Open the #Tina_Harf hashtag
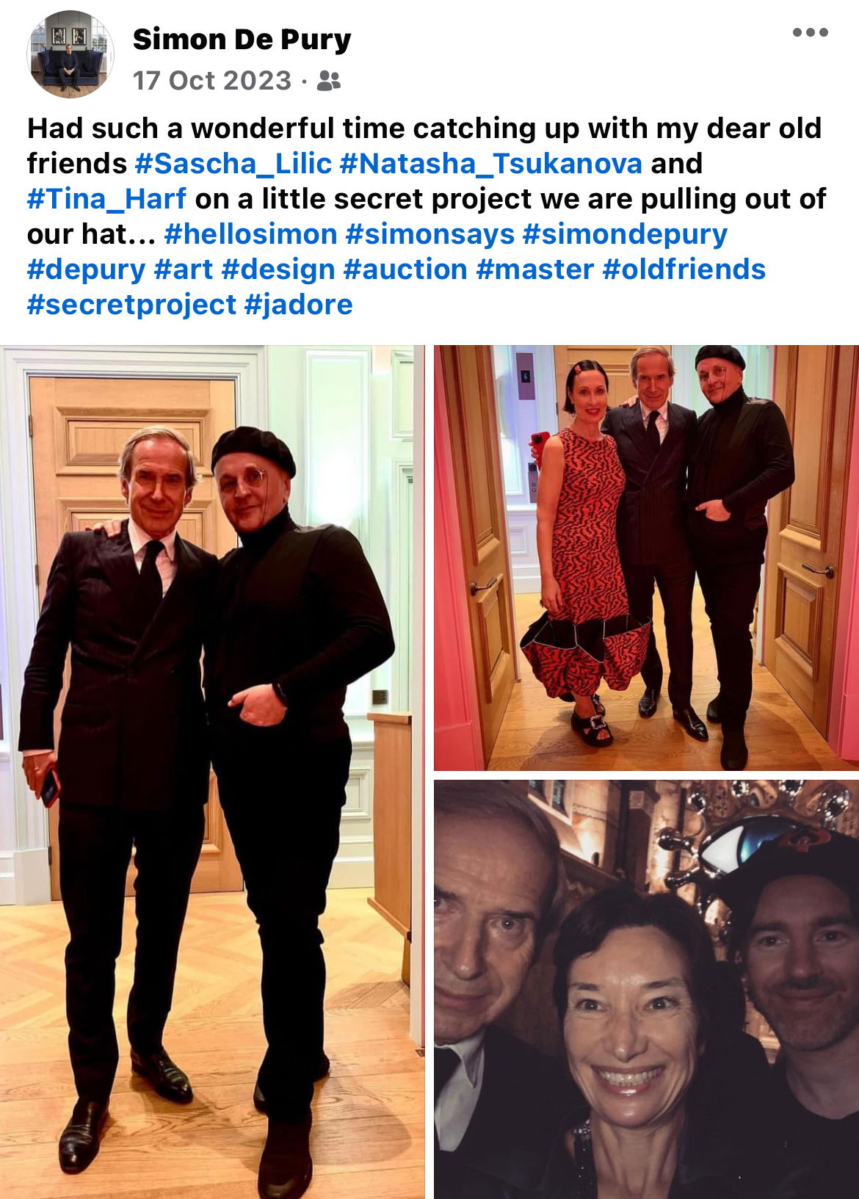859x1199 pixels. point(107,198)
